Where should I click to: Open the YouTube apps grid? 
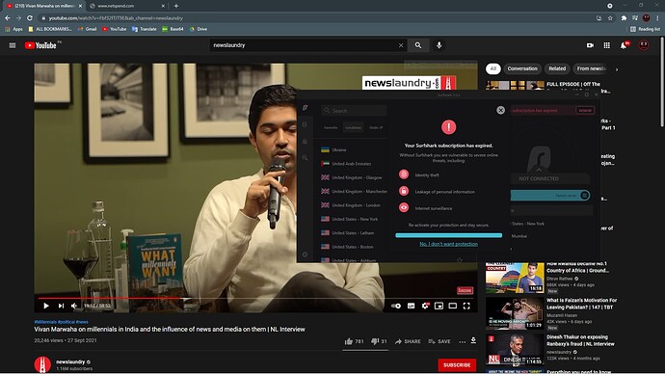coord(607,45)
